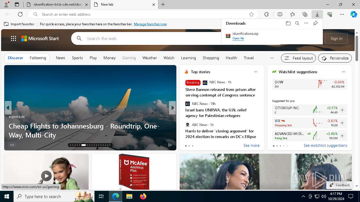
Task: Open more options in Downloads panel
Action: coord(306,23)
